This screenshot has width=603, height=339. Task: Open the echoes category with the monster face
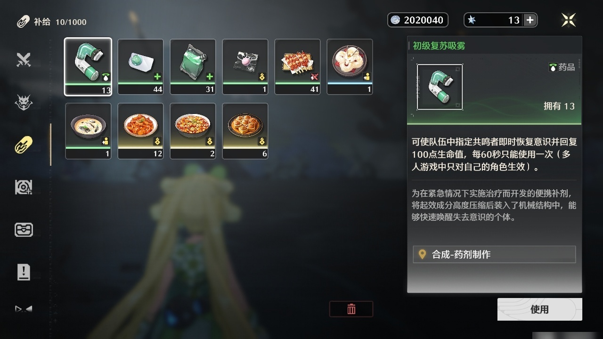point(24,102)
